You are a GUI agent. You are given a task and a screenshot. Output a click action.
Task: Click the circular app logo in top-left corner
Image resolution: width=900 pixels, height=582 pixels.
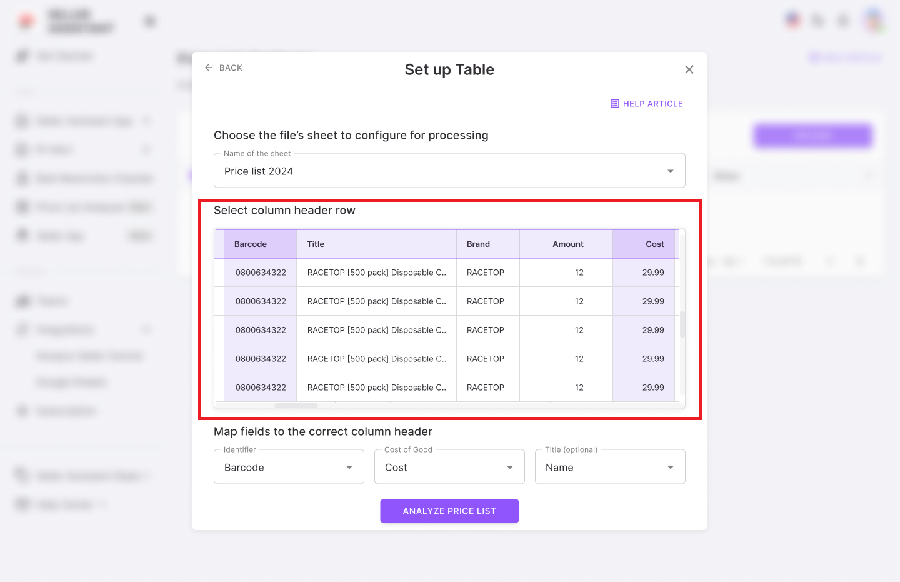(x=25, y=20)
